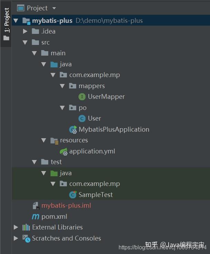The width and height of the screenshot is (210, 254).
Task: Click the src folder icon
Action: 36,42
